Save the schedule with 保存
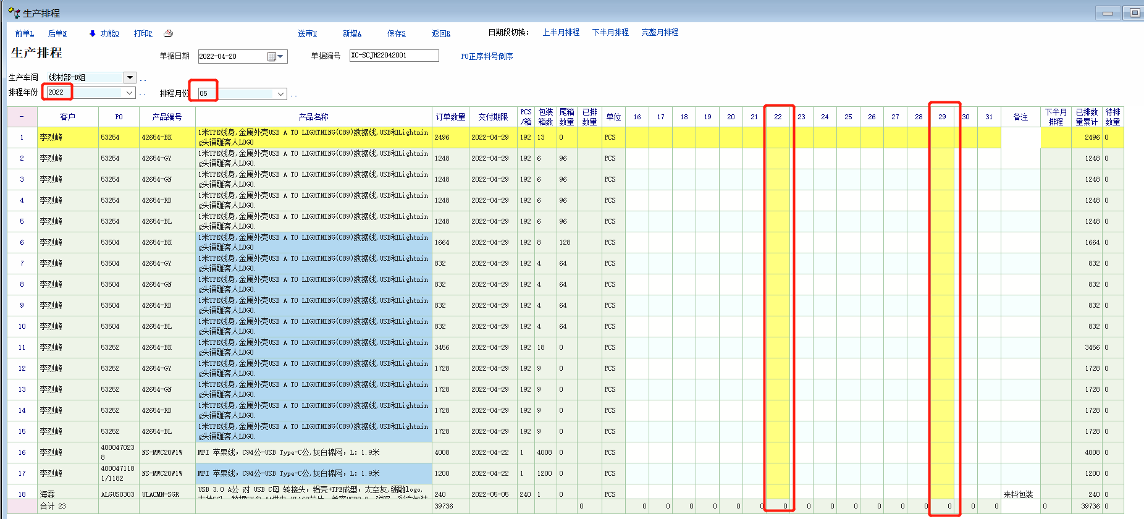 (397, 33)
